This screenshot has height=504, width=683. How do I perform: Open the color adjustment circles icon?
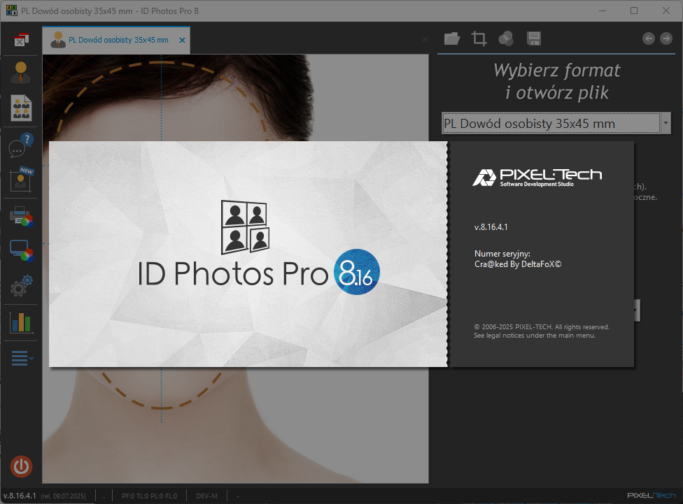(x=506, y=38)
